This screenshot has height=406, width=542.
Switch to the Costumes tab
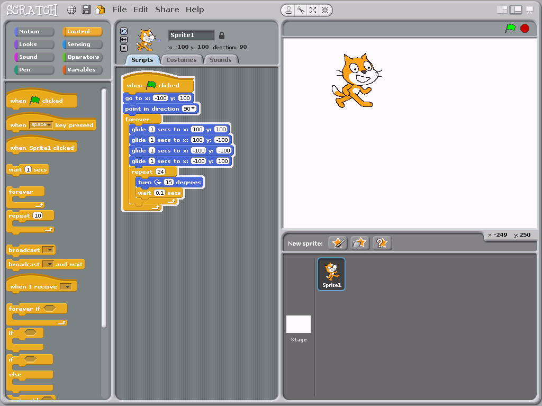181,60
